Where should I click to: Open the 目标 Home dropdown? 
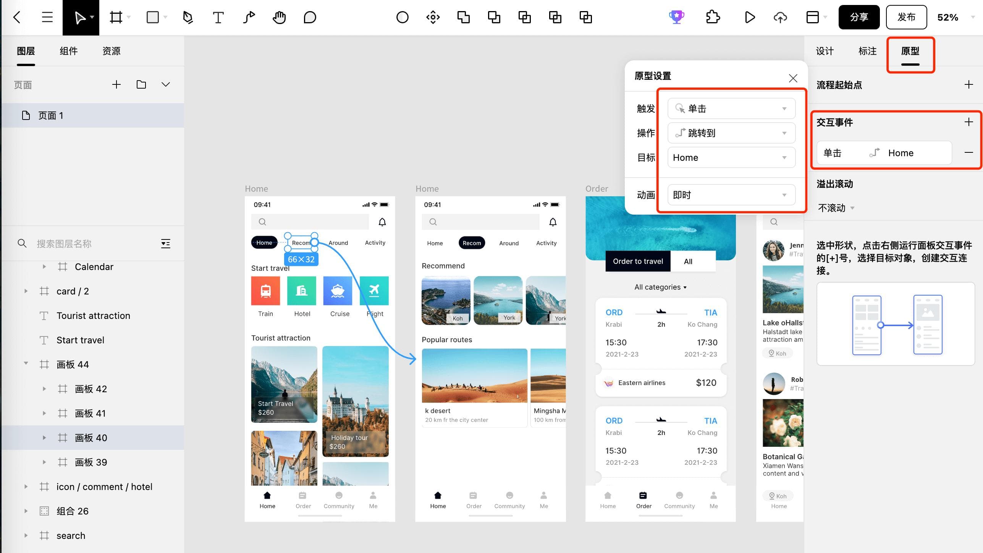[731, 157]
